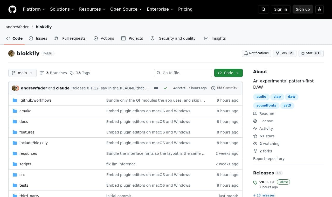Click the Sign in button
332x197 pixels.
coord(281,9)
